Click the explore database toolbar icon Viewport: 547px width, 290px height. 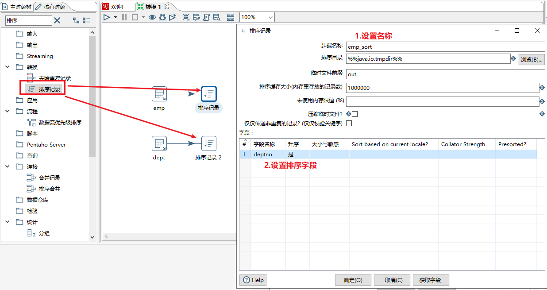[217, 17]
